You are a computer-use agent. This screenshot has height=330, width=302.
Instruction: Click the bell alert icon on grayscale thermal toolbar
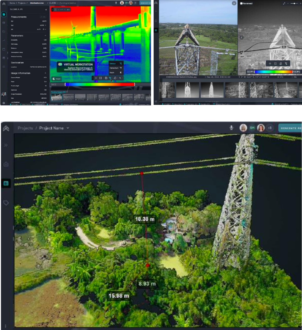[x=281, y=63]
